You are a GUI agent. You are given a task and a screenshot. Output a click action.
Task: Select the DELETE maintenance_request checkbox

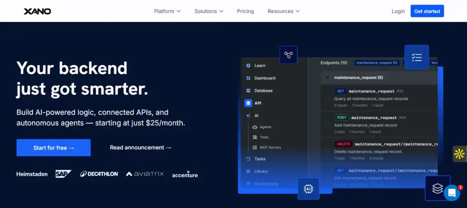(x=327, y=151)
